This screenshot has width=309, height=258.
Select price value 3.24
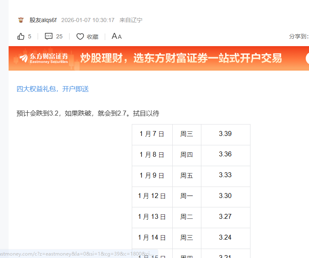[x=225, y=237]
